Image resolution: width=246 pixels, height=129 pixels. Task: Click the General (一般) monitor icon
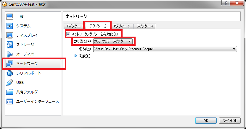[x=9, y=17]
